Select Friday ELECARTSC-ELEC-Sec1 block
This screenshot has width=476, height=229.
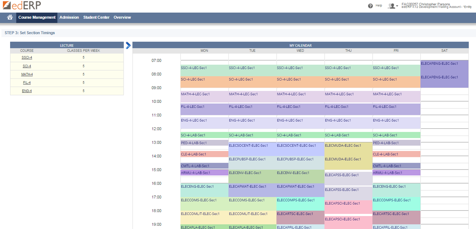[x=397, y=218]
